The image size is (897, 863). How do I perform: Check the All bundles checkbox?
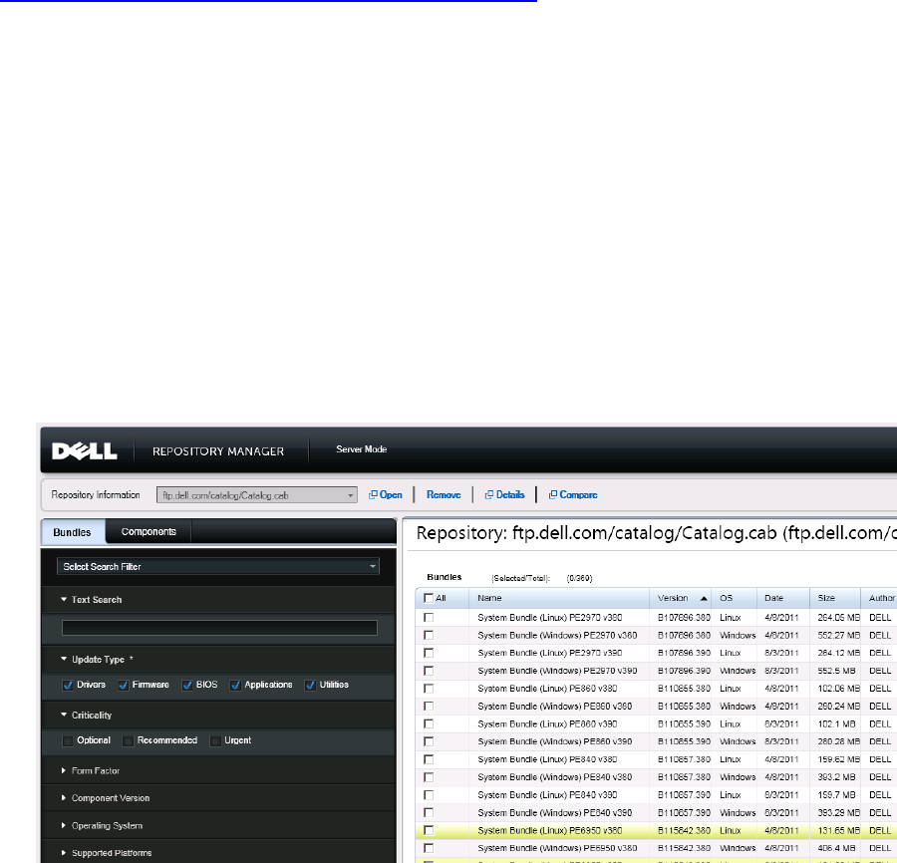(x=429, y=598)
